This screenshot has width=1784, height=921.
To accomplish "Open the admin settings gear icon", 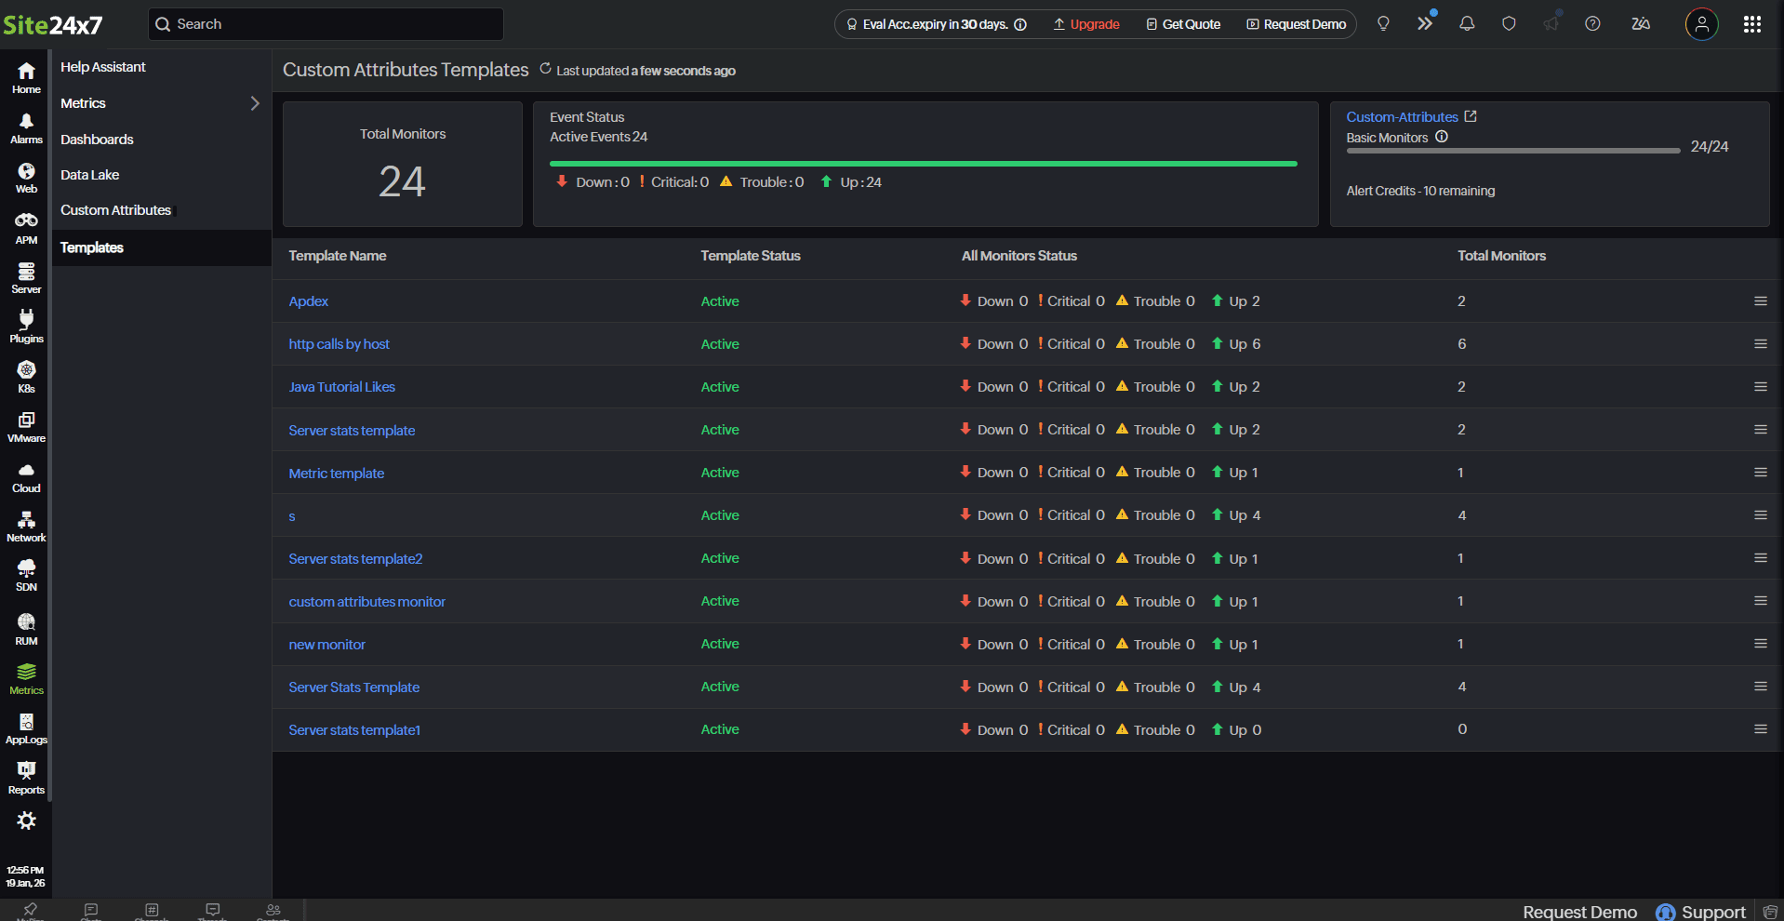I will [26, 821].
